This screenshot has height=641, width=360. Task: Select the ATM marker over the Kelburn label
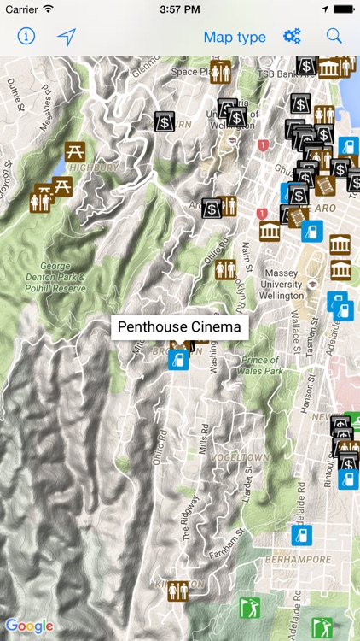pos(165,121)
